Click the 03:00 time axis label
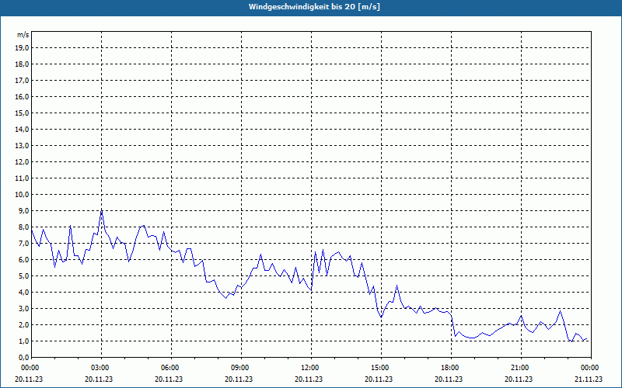622x388 pixels. pos(102,368)
